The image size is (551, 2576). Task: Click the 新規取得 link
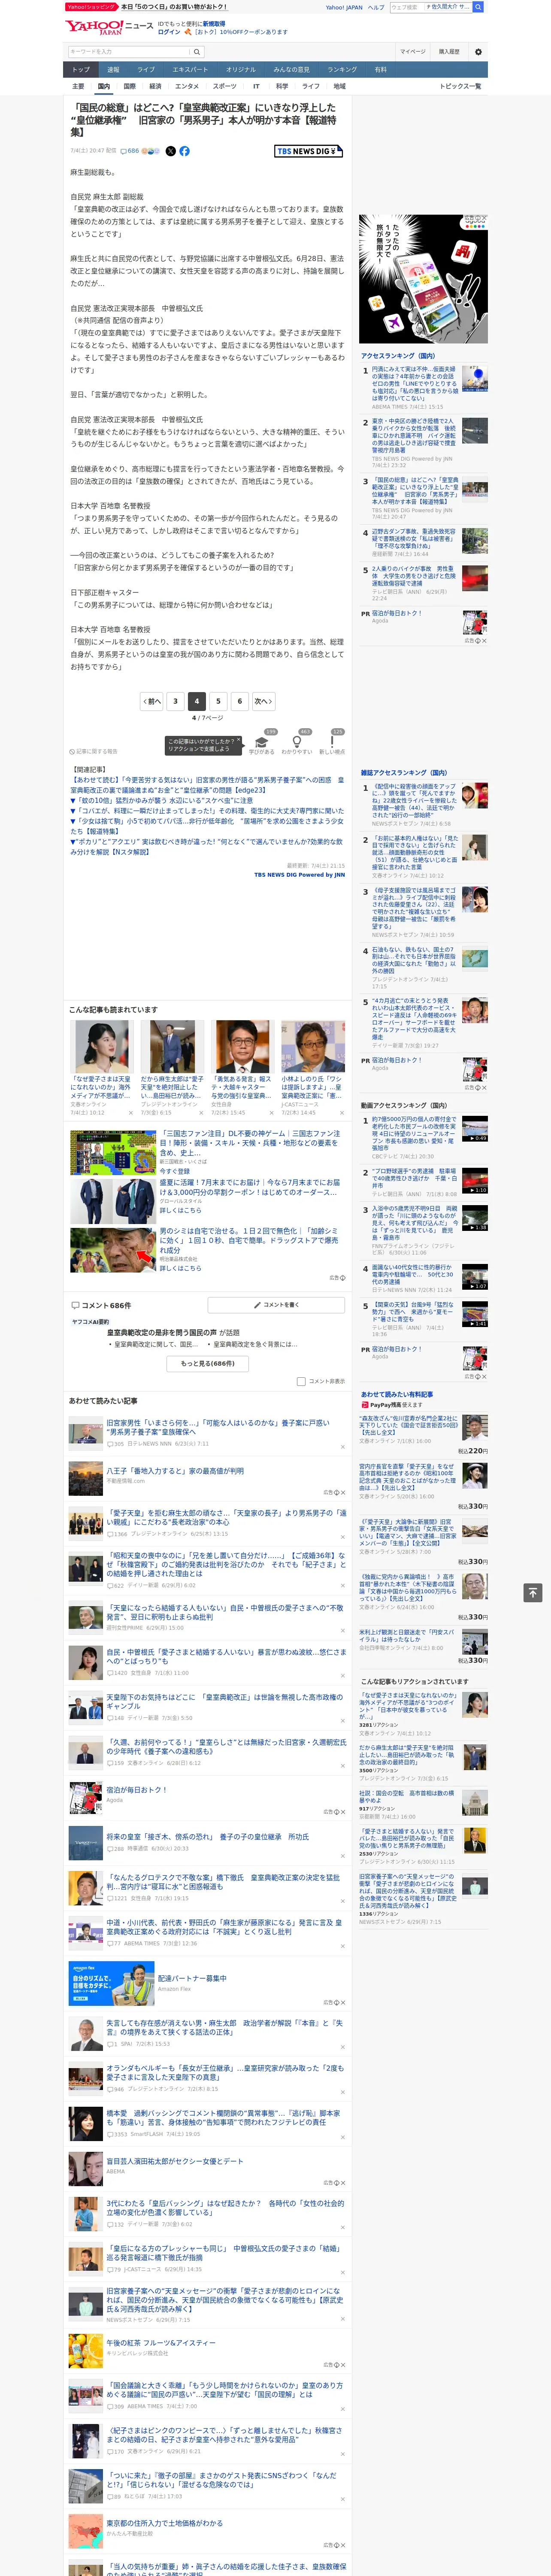pos(214,24)
